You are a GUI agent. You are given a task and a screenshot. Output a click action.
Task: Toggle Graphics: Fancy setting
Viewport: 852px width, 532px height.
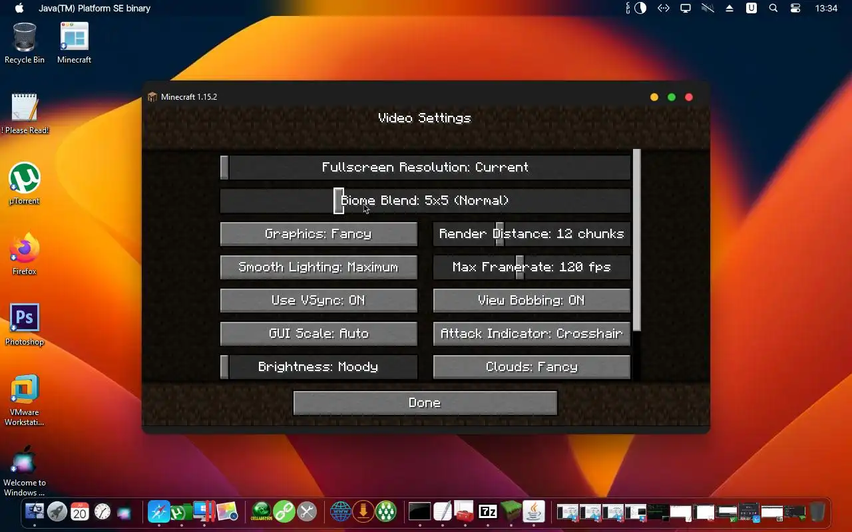319,234
